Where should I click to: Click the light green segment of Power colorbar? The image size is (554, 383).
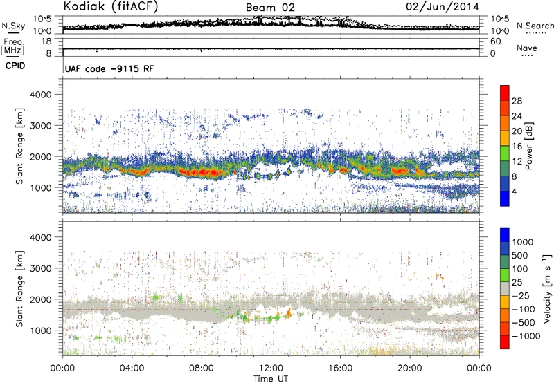505,153
